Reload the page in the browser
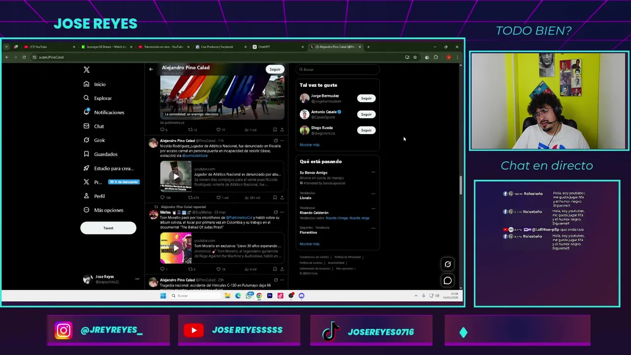This screenshot has width=631, height=355. [x=24, y=57]
